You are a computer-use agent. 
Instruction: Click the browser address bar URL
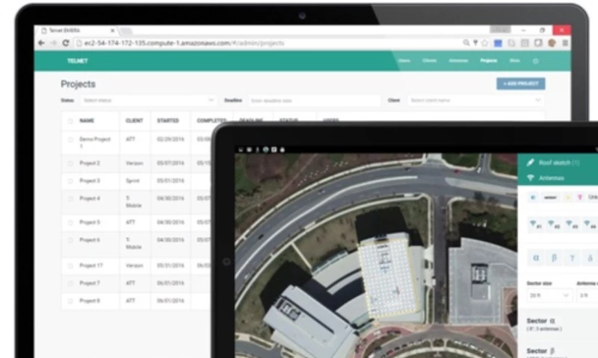point(184,43)
